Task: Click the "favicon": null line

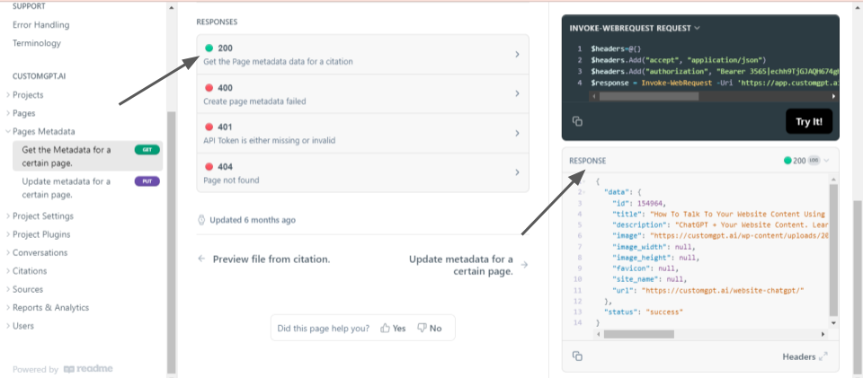Action: (645, 268)
